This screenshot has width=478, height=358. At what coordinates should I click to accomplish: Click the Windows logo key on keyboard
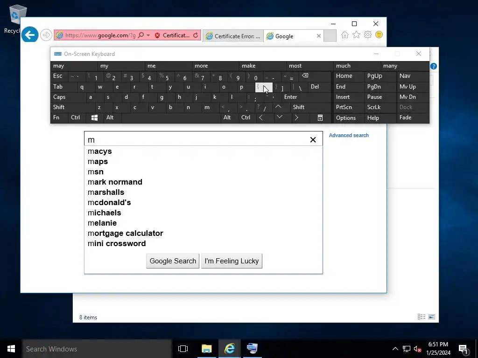click(94, 117)
